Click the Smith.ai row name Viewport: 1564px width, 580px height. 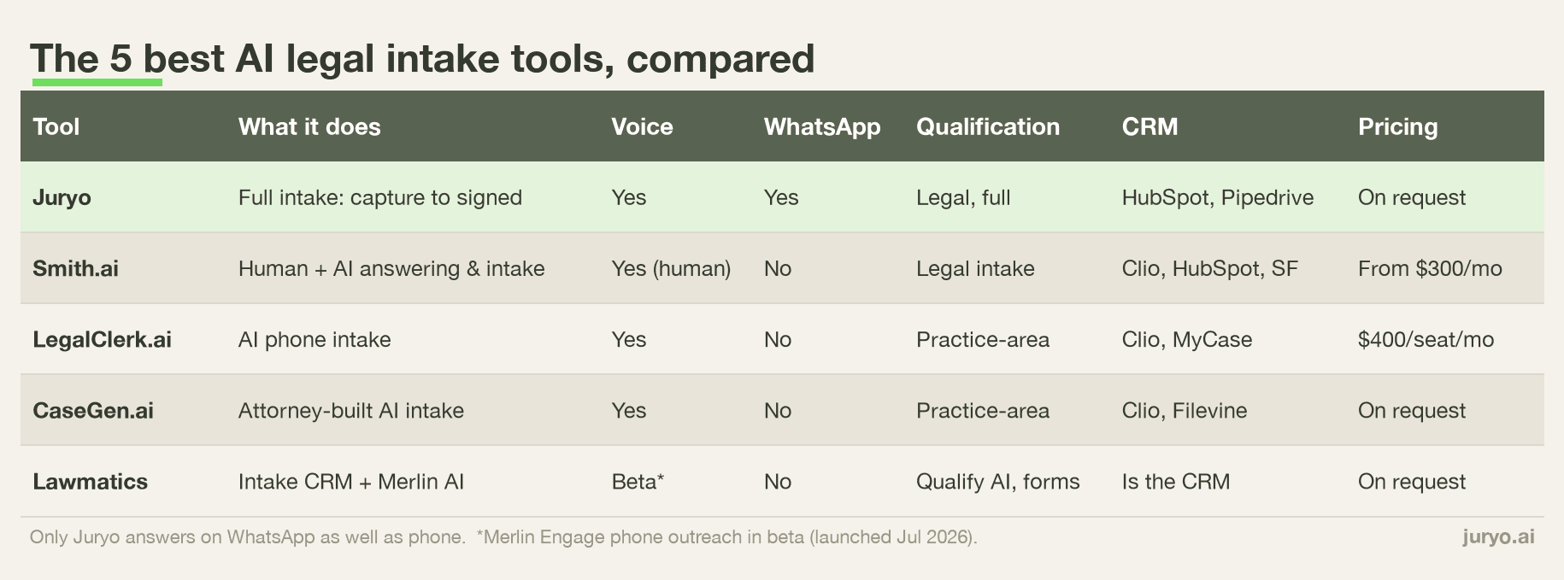(75, 268)
